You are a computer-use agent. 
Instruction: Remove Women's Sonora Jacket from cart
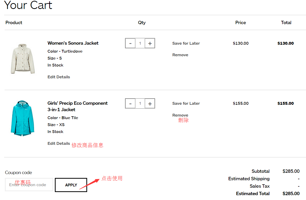[x=180, y=55]
